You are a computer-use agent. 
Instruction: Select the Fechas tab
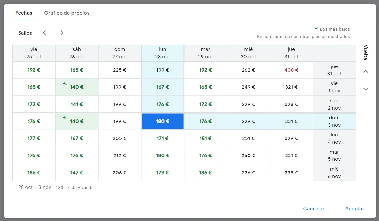click(x=24, y=13)
